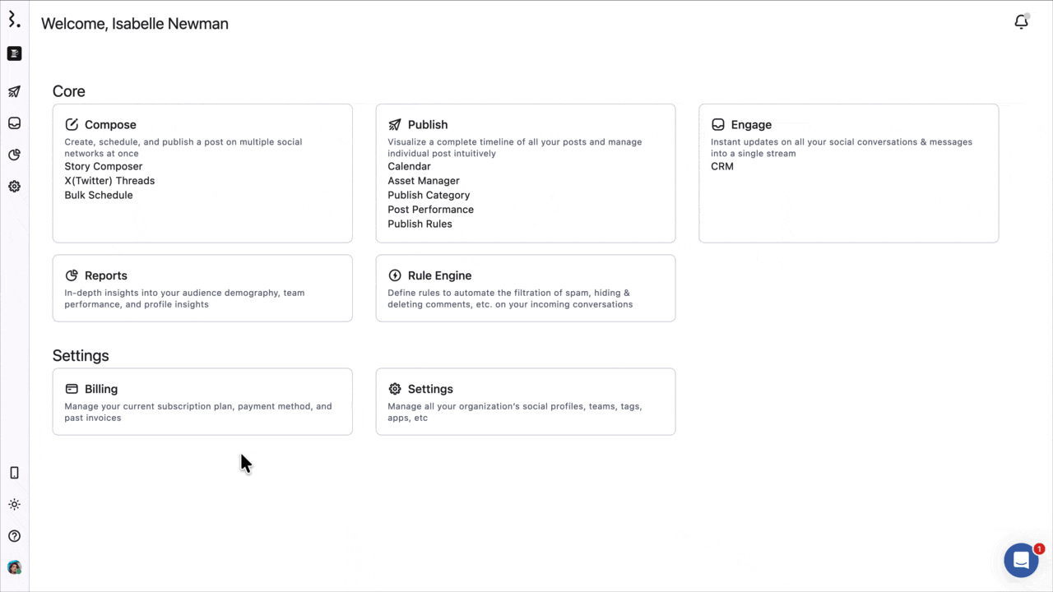Open Settings using the gear icon in sidebar
Screen dimensions: 1053x592
tap(14, 187)
